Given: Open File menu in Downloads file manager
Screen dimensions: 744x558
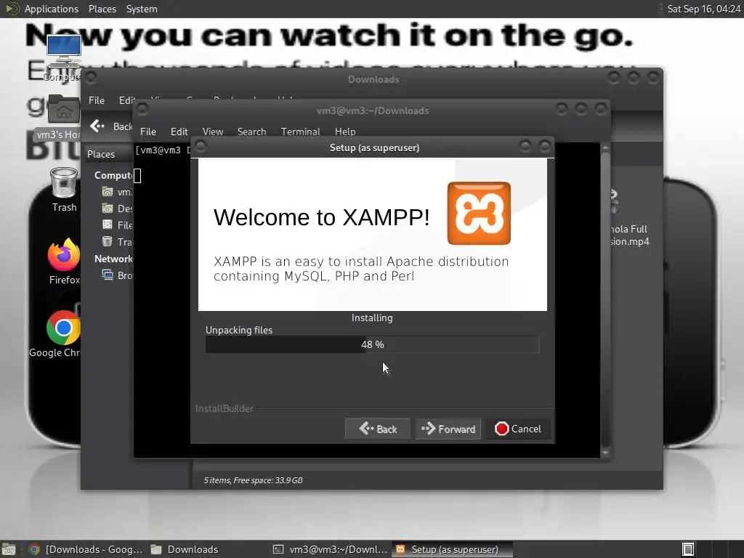Looking at the screenshot, I should (x=97, y=100).
